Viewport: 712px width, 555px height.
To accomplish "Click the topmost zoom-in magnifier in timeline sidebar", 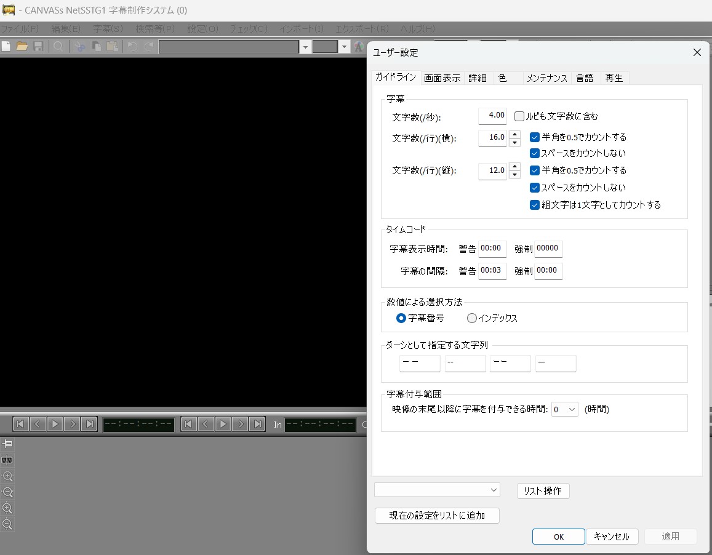I will pos(7,476).
